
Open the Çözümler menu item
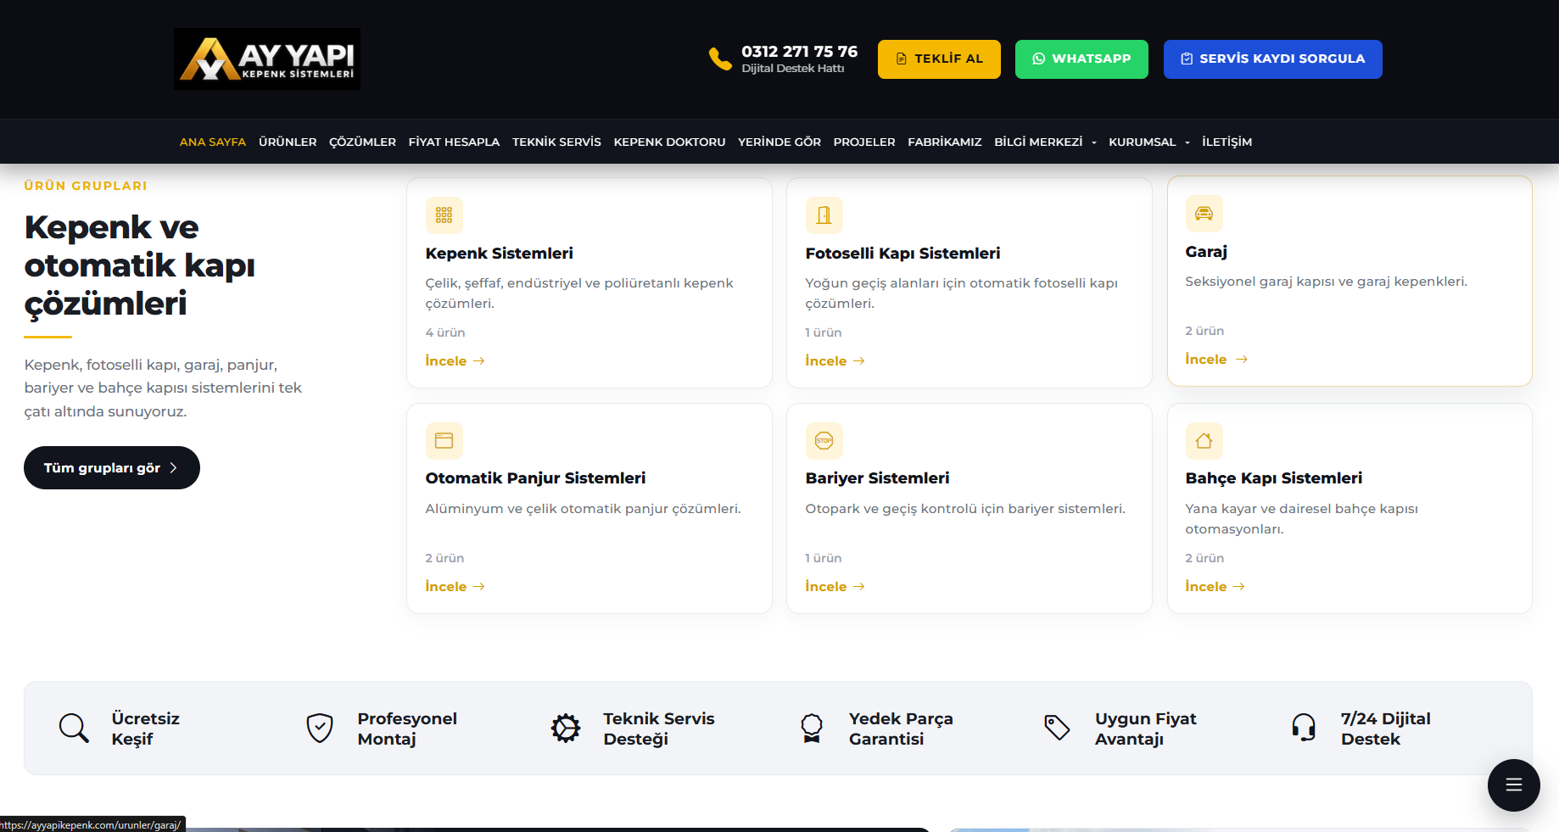(362, 142)
